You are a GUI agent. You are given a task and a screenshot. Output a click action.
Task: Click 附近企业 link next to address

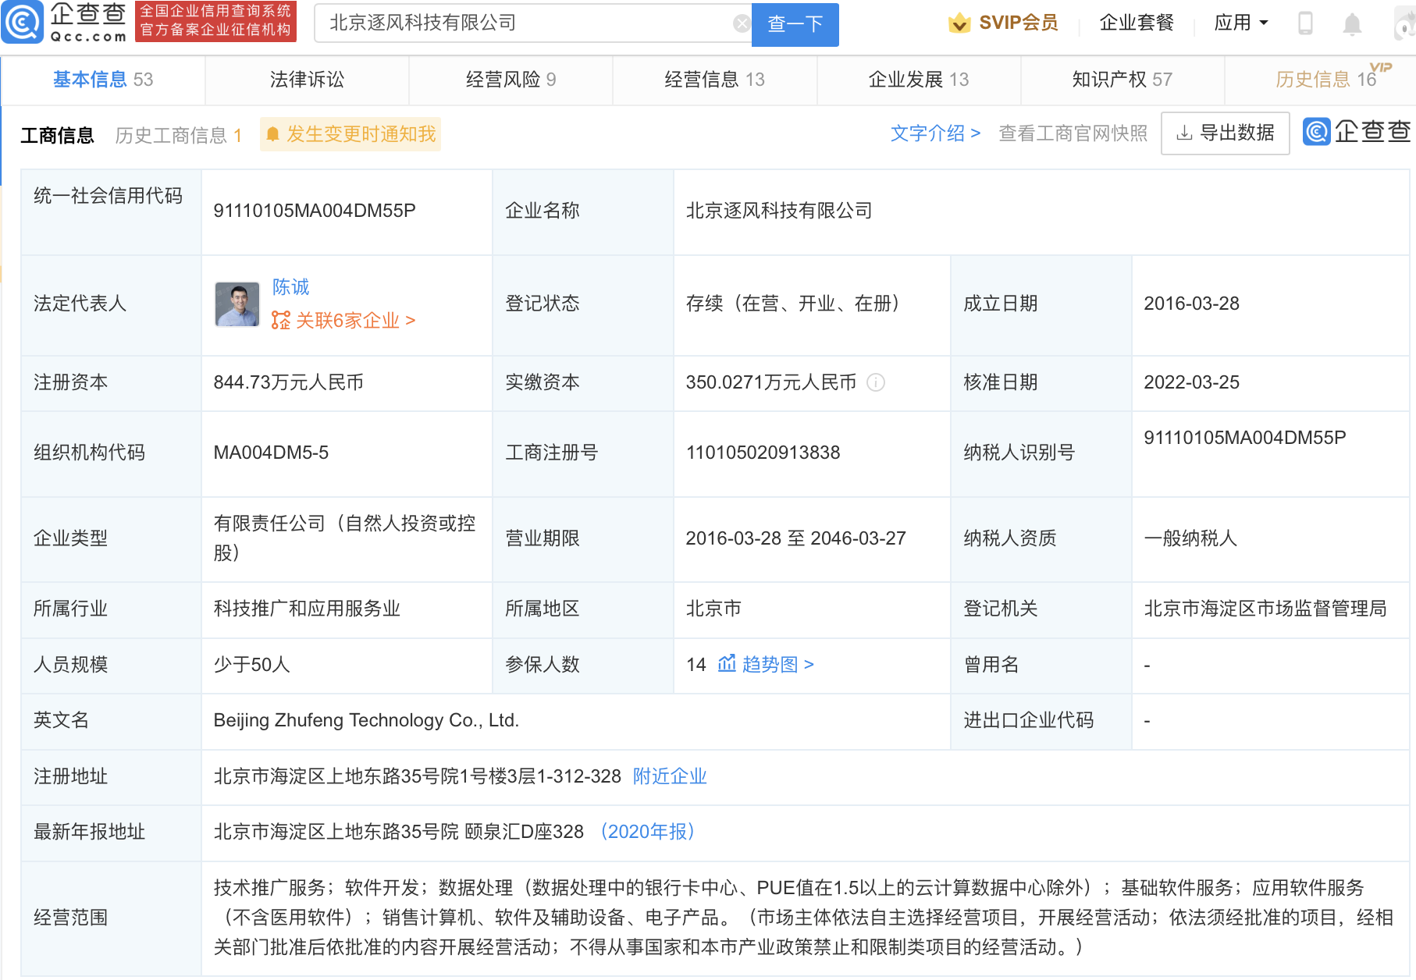click(x=669, y=776)
